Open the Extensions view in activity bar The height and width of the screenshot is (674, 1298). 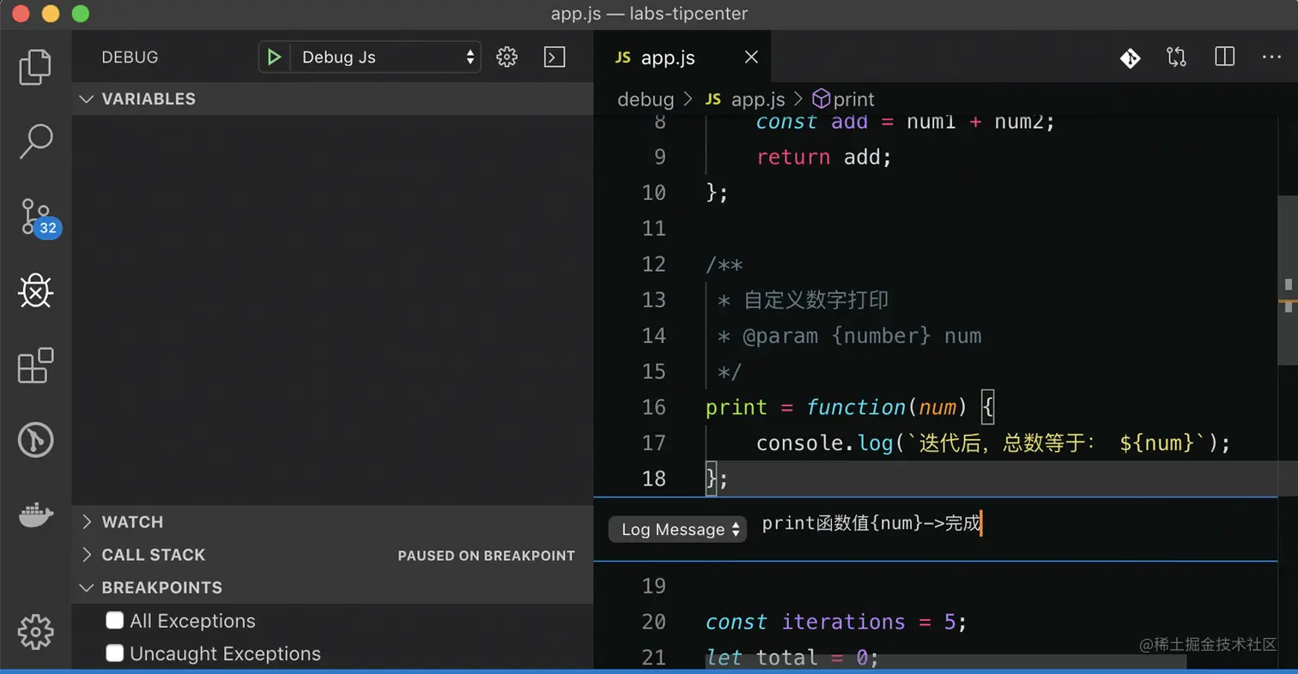[35, 366]
